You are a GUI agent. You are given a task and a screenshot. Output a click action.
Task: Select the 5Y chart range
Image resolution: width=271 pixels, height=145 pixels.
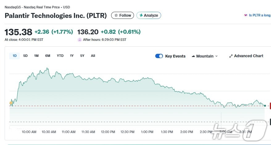click(82, 56)
